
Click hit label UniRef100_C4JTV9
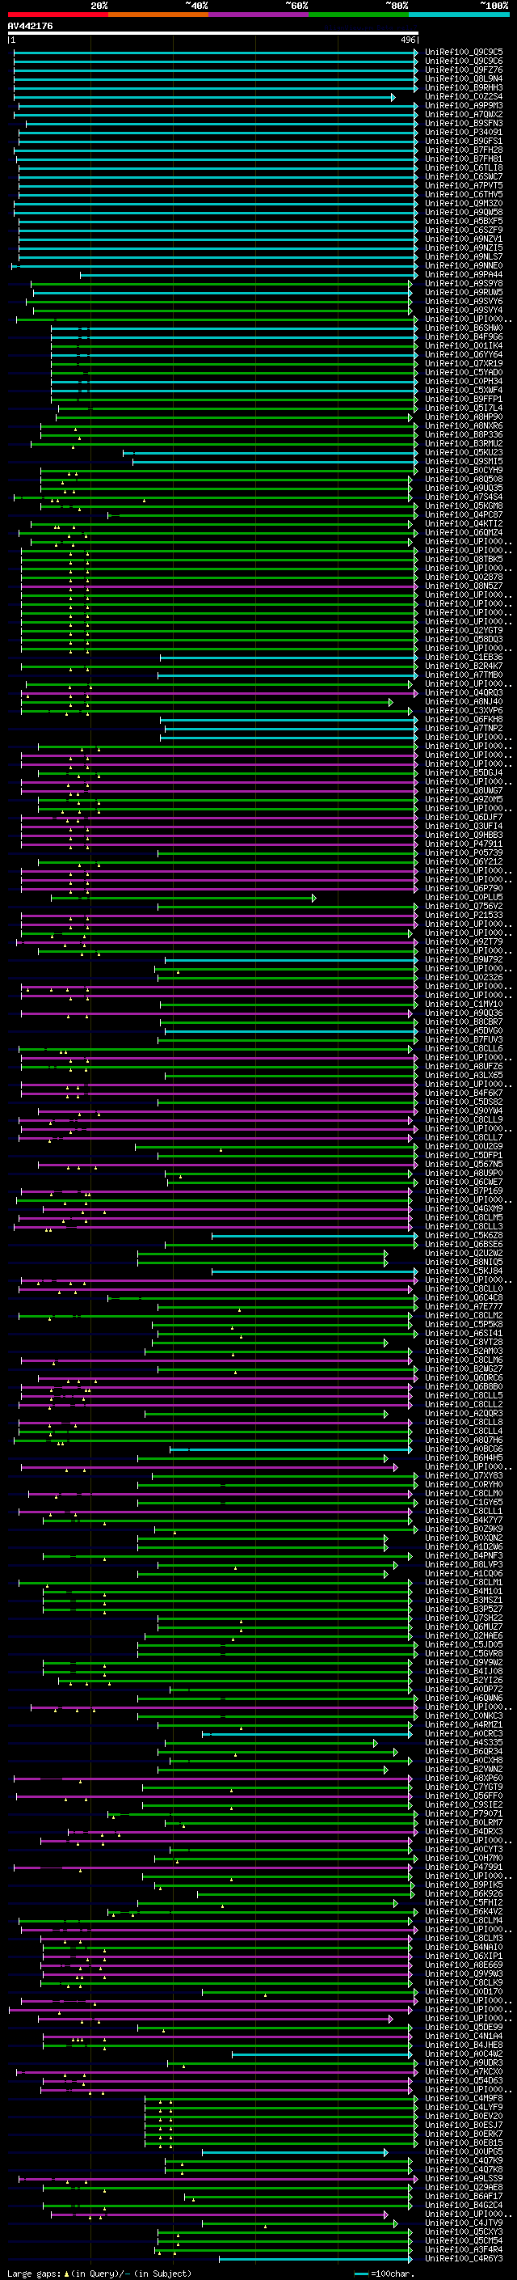464,2223
